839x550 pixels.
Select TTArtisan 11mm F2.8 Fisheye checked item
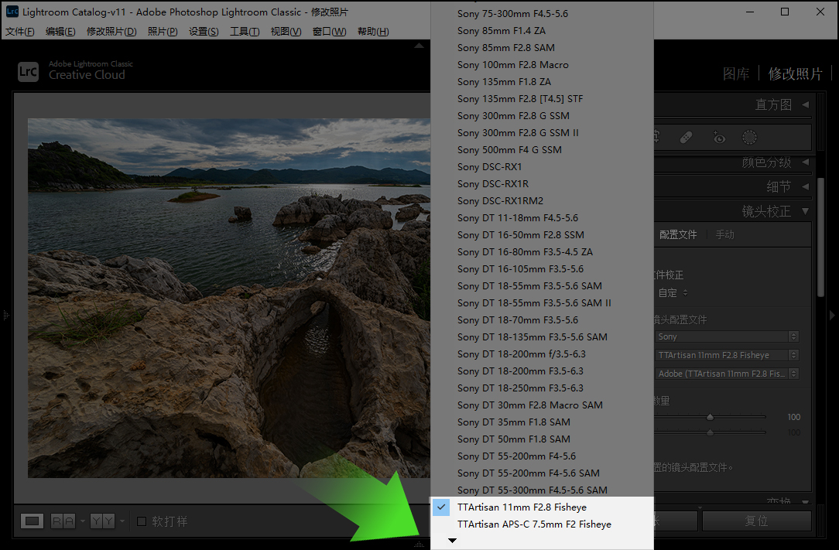pos(522,507)
